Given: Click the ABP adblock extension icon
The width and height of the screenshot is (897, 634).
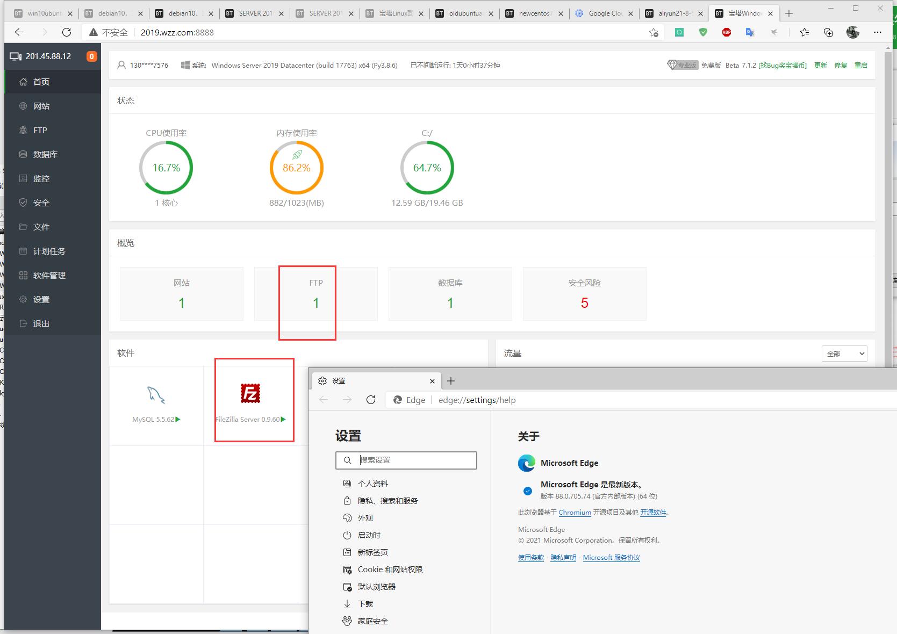Looking at the screenshot, I should (x=727, y=32).
